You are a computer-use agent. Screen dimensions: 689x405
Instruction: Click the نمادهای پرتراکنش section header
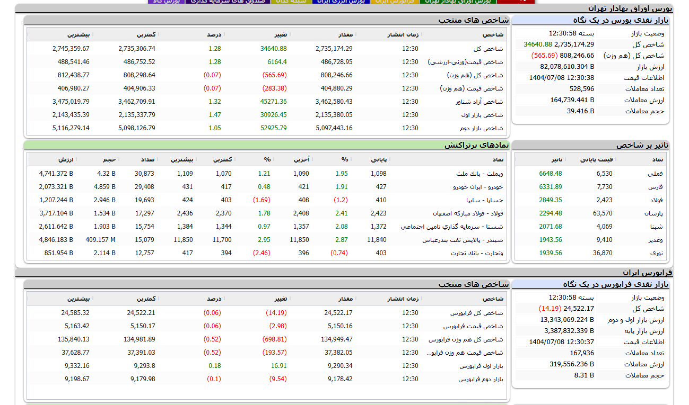point(476,145)
